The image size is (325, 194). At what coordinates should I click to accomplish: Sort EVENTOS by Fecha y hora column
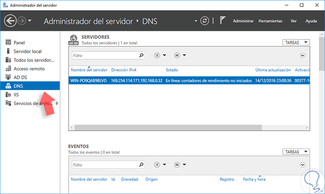point(254,179)
